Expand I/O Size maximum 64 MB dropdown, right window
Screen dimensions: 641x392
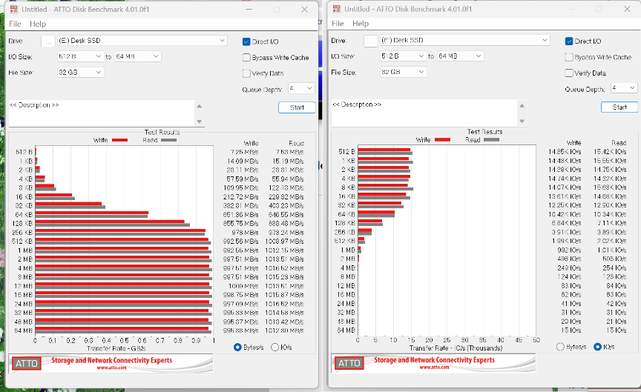(460, 56)
